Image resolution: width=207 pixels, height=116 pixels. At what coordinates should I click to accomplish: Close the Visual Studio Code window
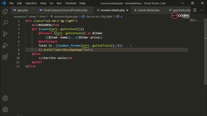tap(202, 3)
